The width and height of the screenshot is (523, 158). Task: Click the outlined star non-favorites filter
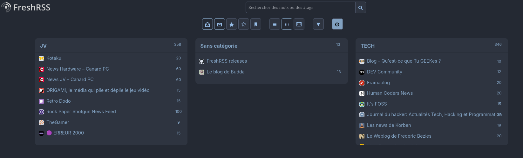[x=244, y=24]
